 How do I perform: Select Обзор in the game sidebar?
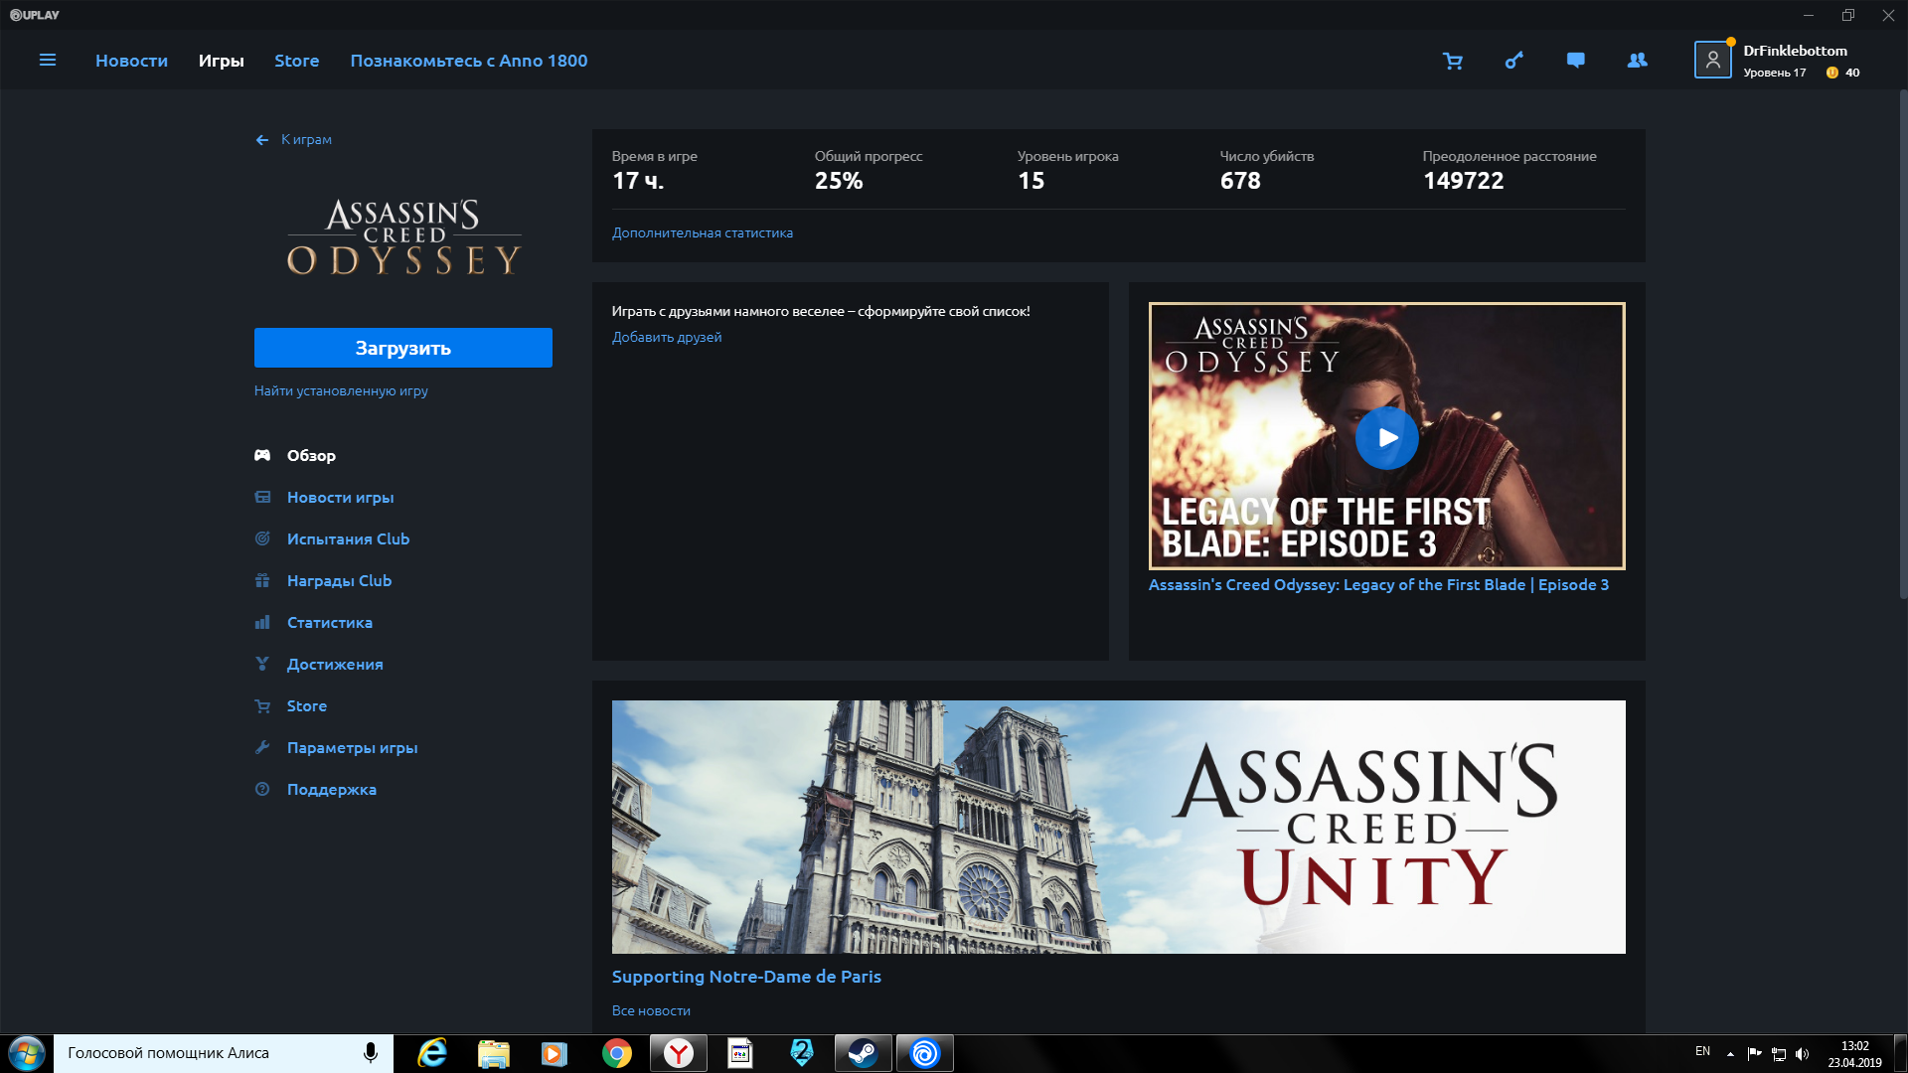click(x=311, y=455)
